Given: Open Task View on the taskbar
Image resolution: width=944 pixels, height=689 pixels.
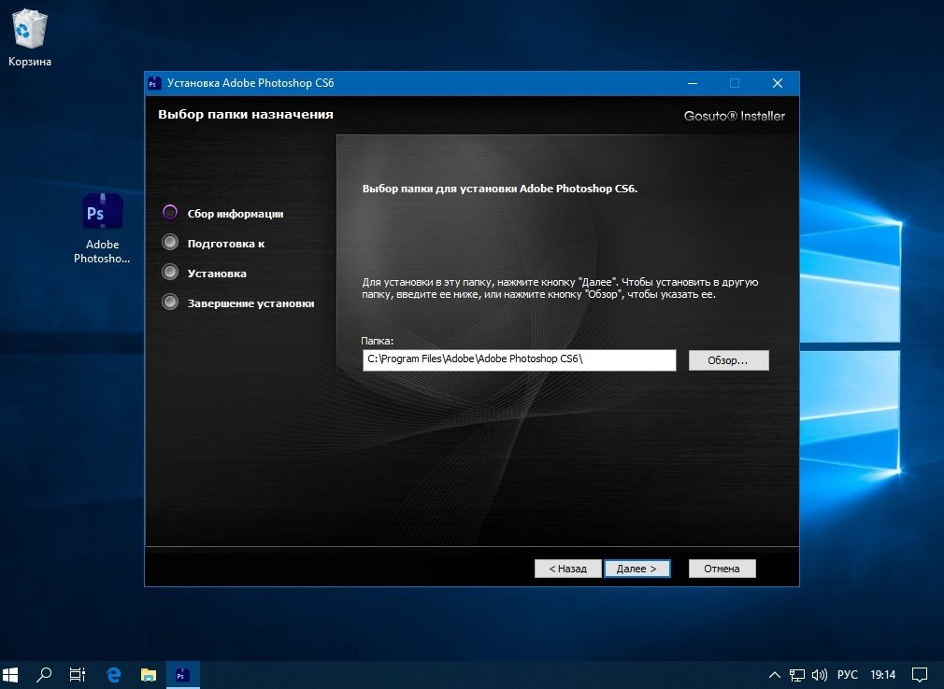Looking at the screenshot, I should (x=77, y=675).
